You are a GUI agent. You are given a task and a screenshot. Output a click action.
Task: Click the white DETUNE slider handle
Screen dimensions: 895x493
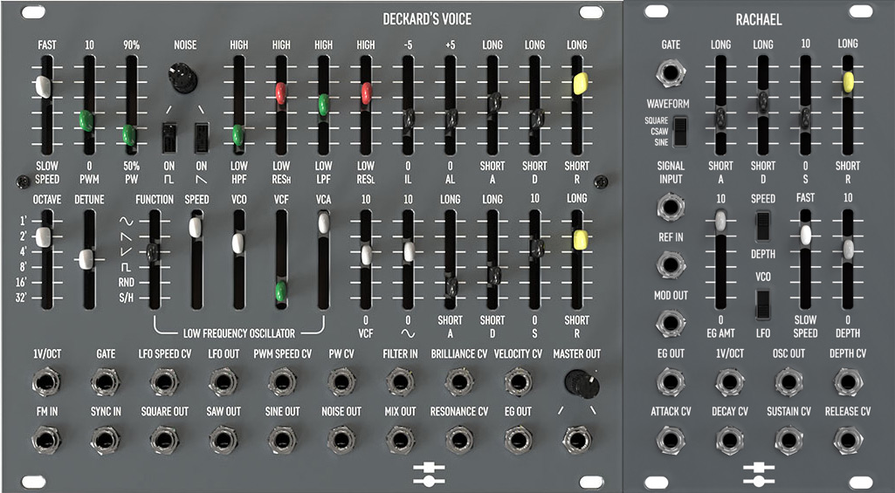(x=86, y=259)
